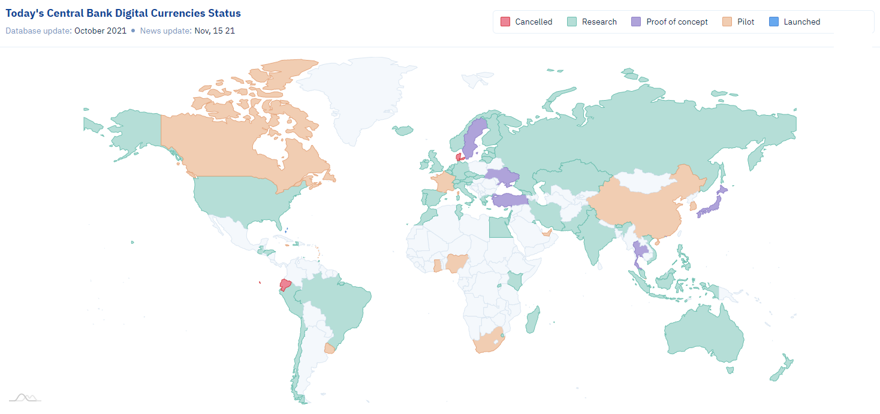Select Japan shown in purple
This screenshot has height=414, width=880.
pyautogui.click(x=713, y=207)
